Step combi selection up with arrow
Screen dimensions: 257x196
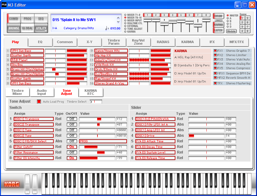118,18
